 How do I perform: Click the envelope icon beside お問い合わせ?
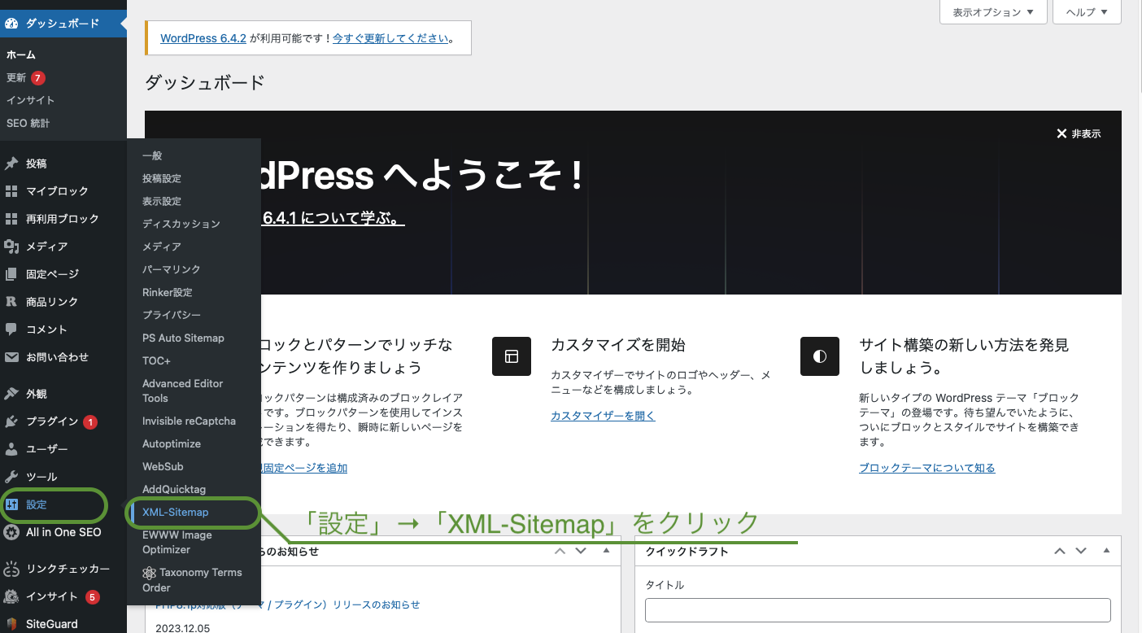click(x=11, y=357)
